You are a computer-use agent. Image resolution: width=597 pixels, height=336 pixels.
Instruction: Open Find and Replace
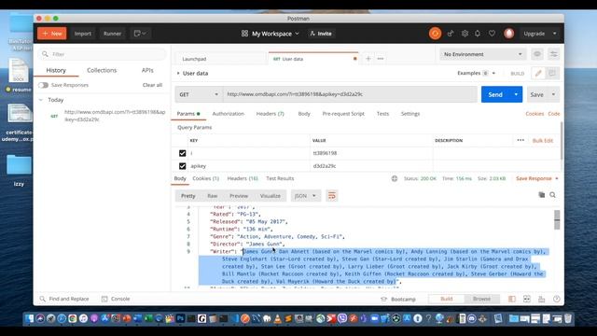(64, 299)
